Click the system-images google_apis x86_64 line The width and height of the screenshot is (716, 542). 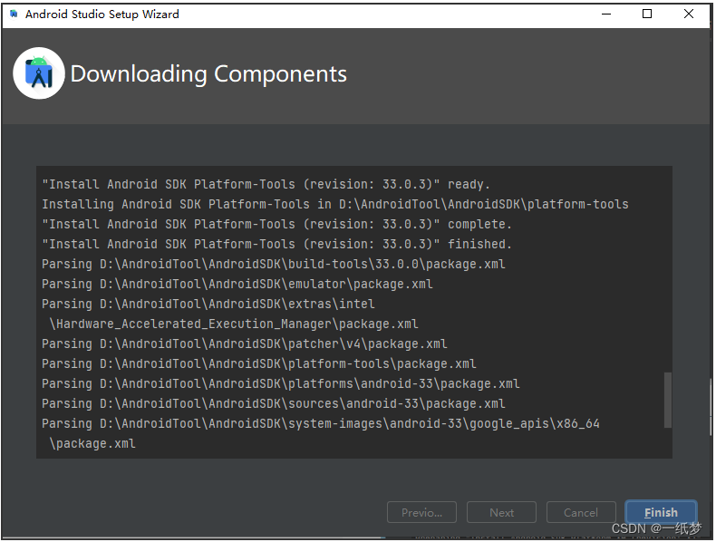pos(321,424)
